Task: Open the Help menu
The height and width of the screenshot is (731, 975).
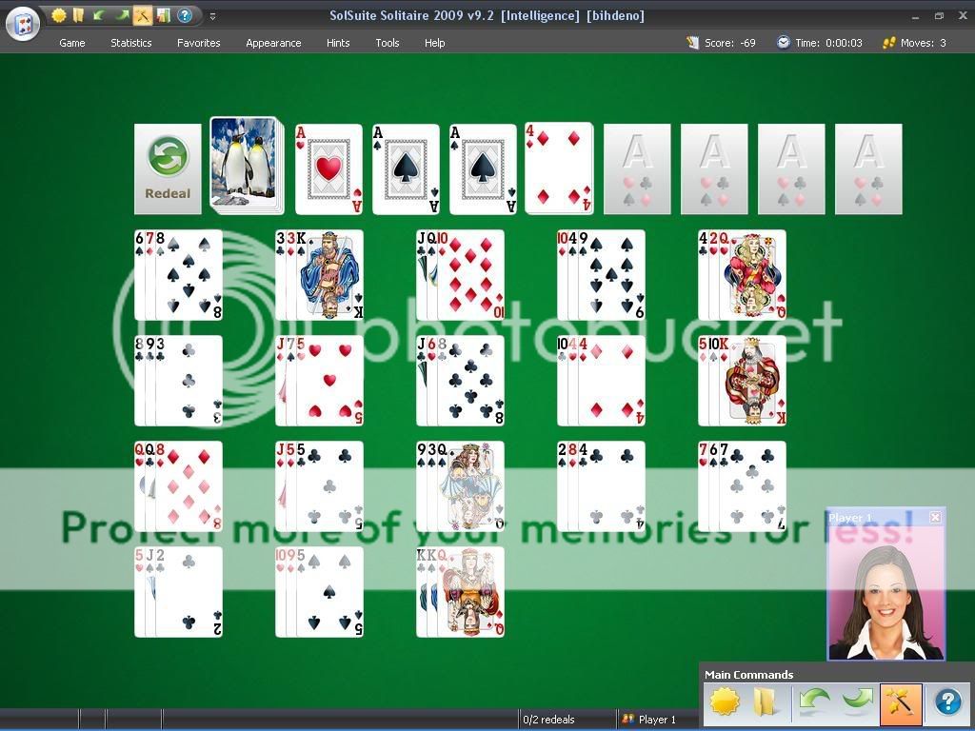Action: 434,43
